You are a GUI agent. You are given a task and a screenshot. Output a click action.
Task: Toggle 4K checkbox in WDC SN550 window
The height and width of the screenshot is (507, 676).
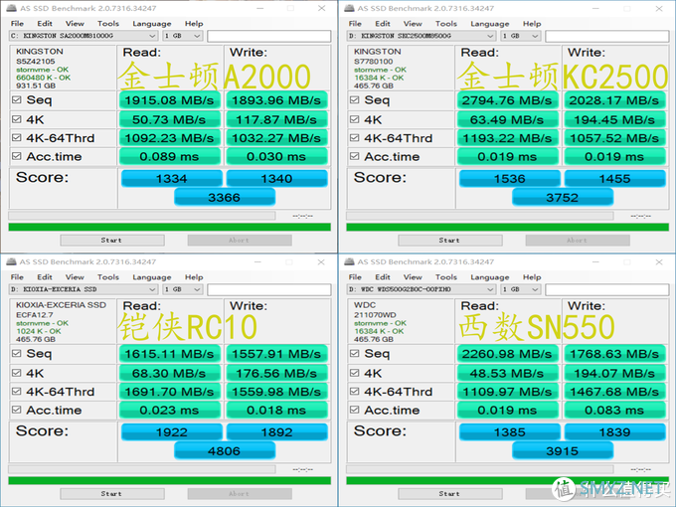click(354, 373)
